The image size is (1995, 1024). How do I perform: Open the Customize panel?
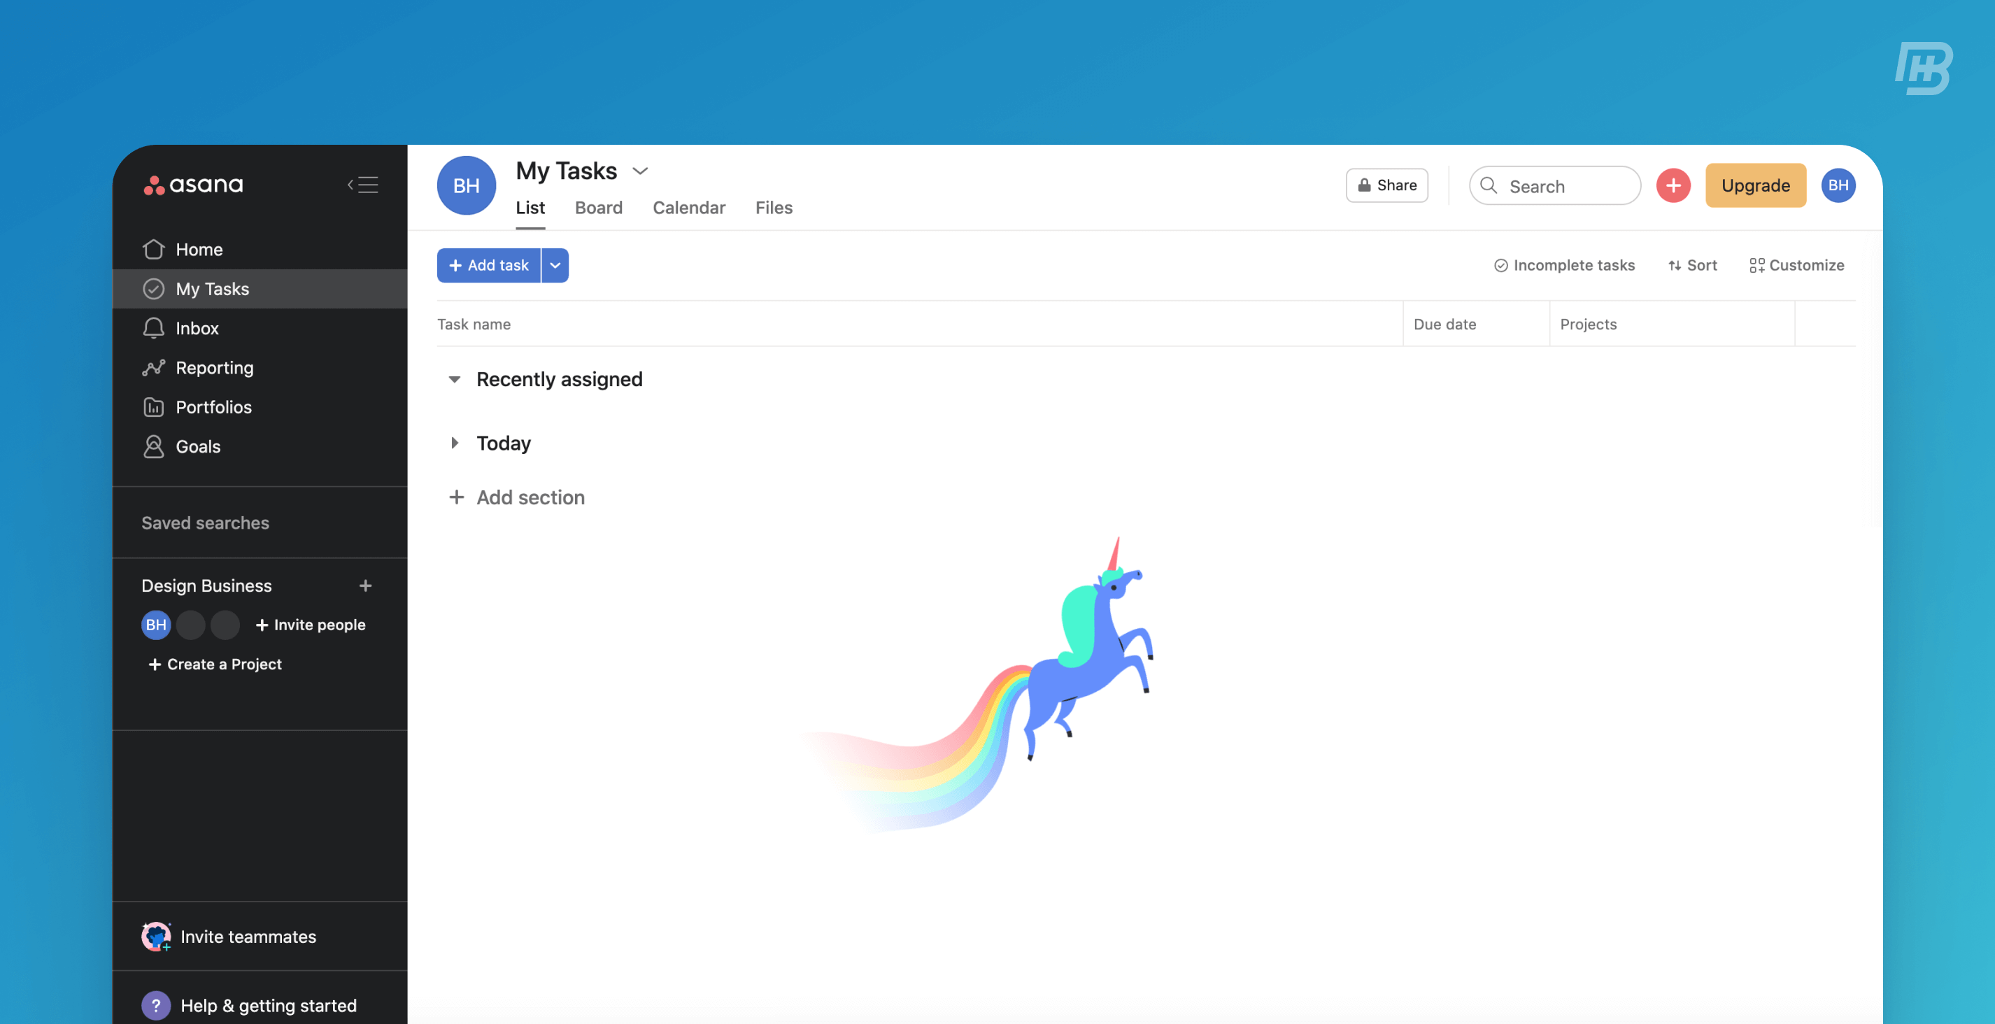coord(1797,266)
